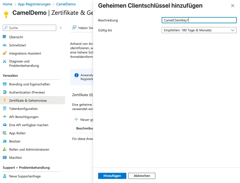Click the Beschreibung input field
This screenshot has width=240, height=183.
click(199, 20)
